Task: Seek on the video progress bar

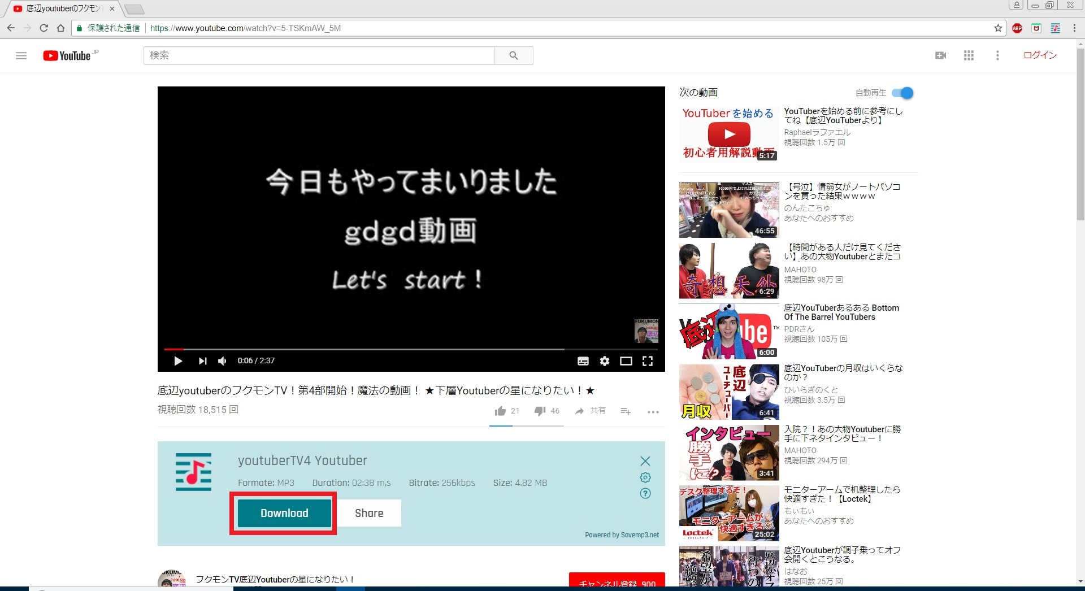Action: 411,349
